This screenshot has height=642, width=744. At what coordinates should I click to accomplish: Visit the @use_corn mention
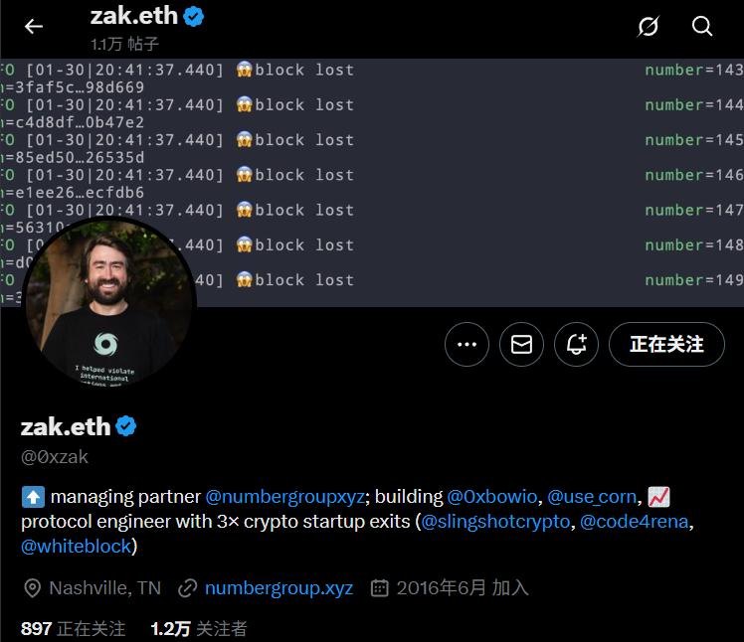coord(592,497)
